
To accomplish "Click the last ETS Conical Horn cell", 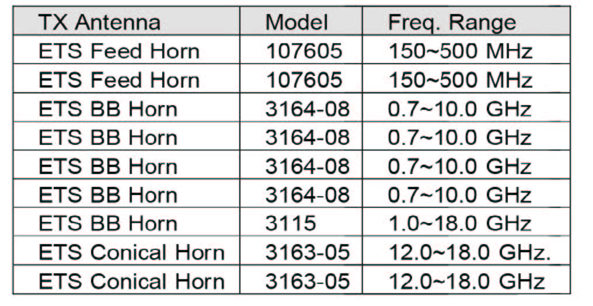I will [x=131, y=281].
